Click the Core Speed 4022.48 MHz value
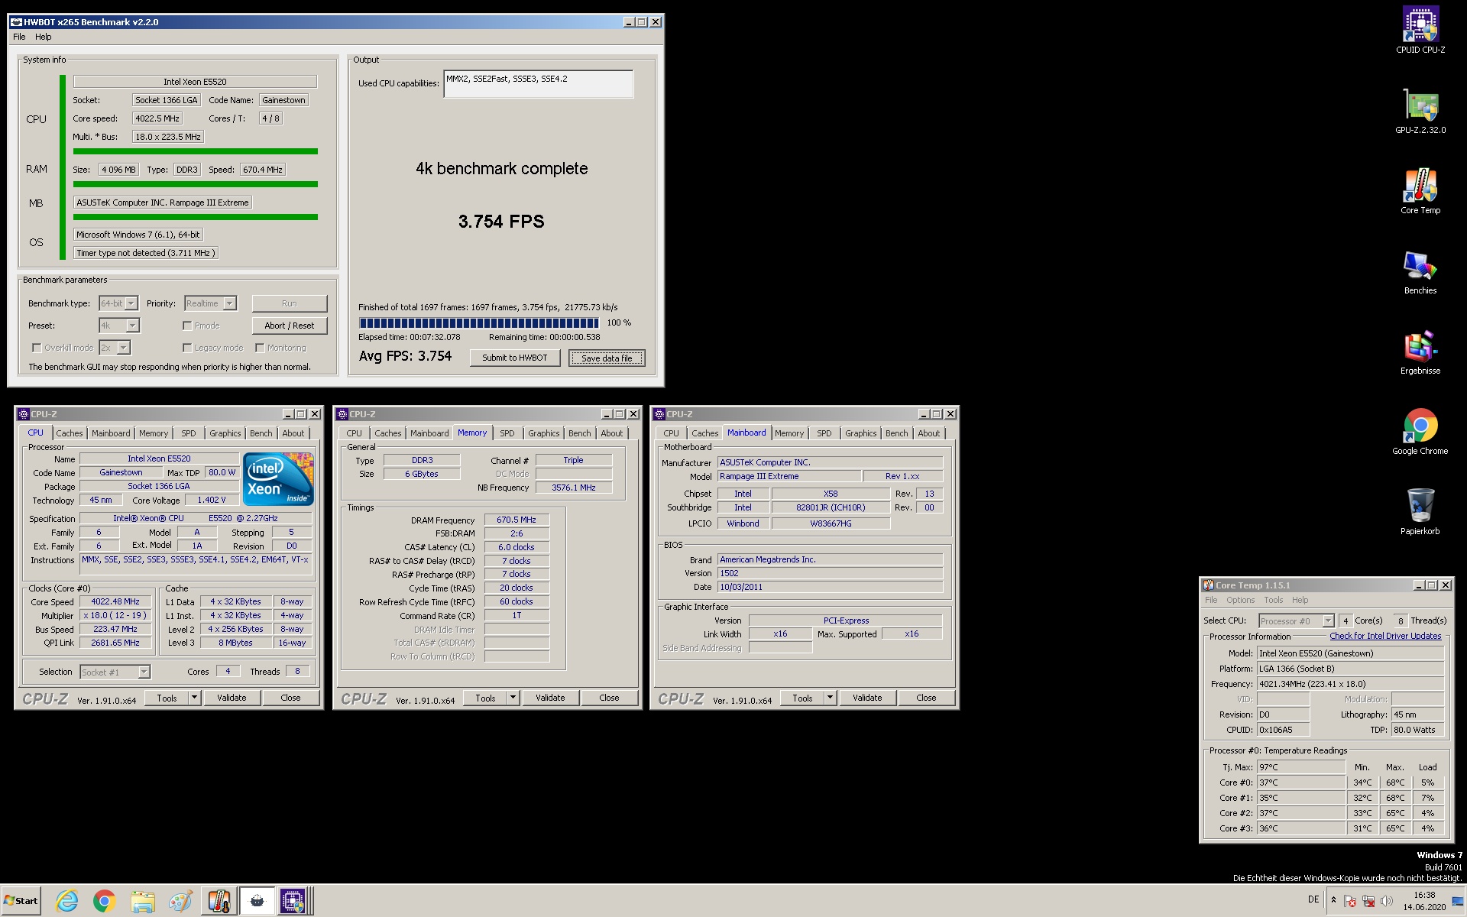The image size is (1467, 917). click(x=116, y=602)
